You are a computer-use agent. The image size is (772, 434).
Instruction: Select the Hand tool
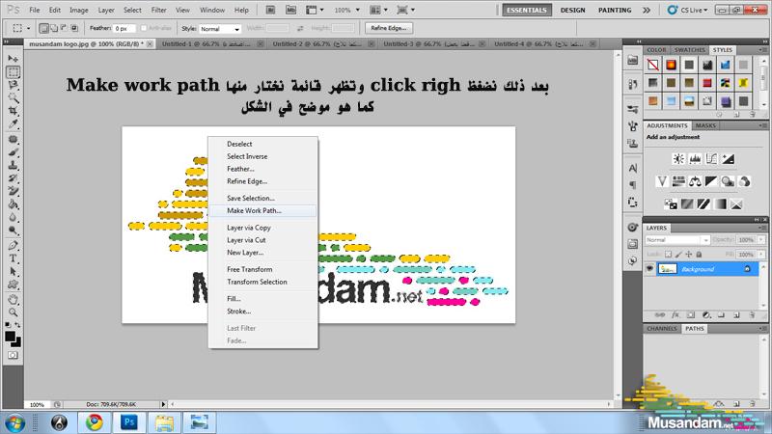pyautogui.click(x=13, y=299)
